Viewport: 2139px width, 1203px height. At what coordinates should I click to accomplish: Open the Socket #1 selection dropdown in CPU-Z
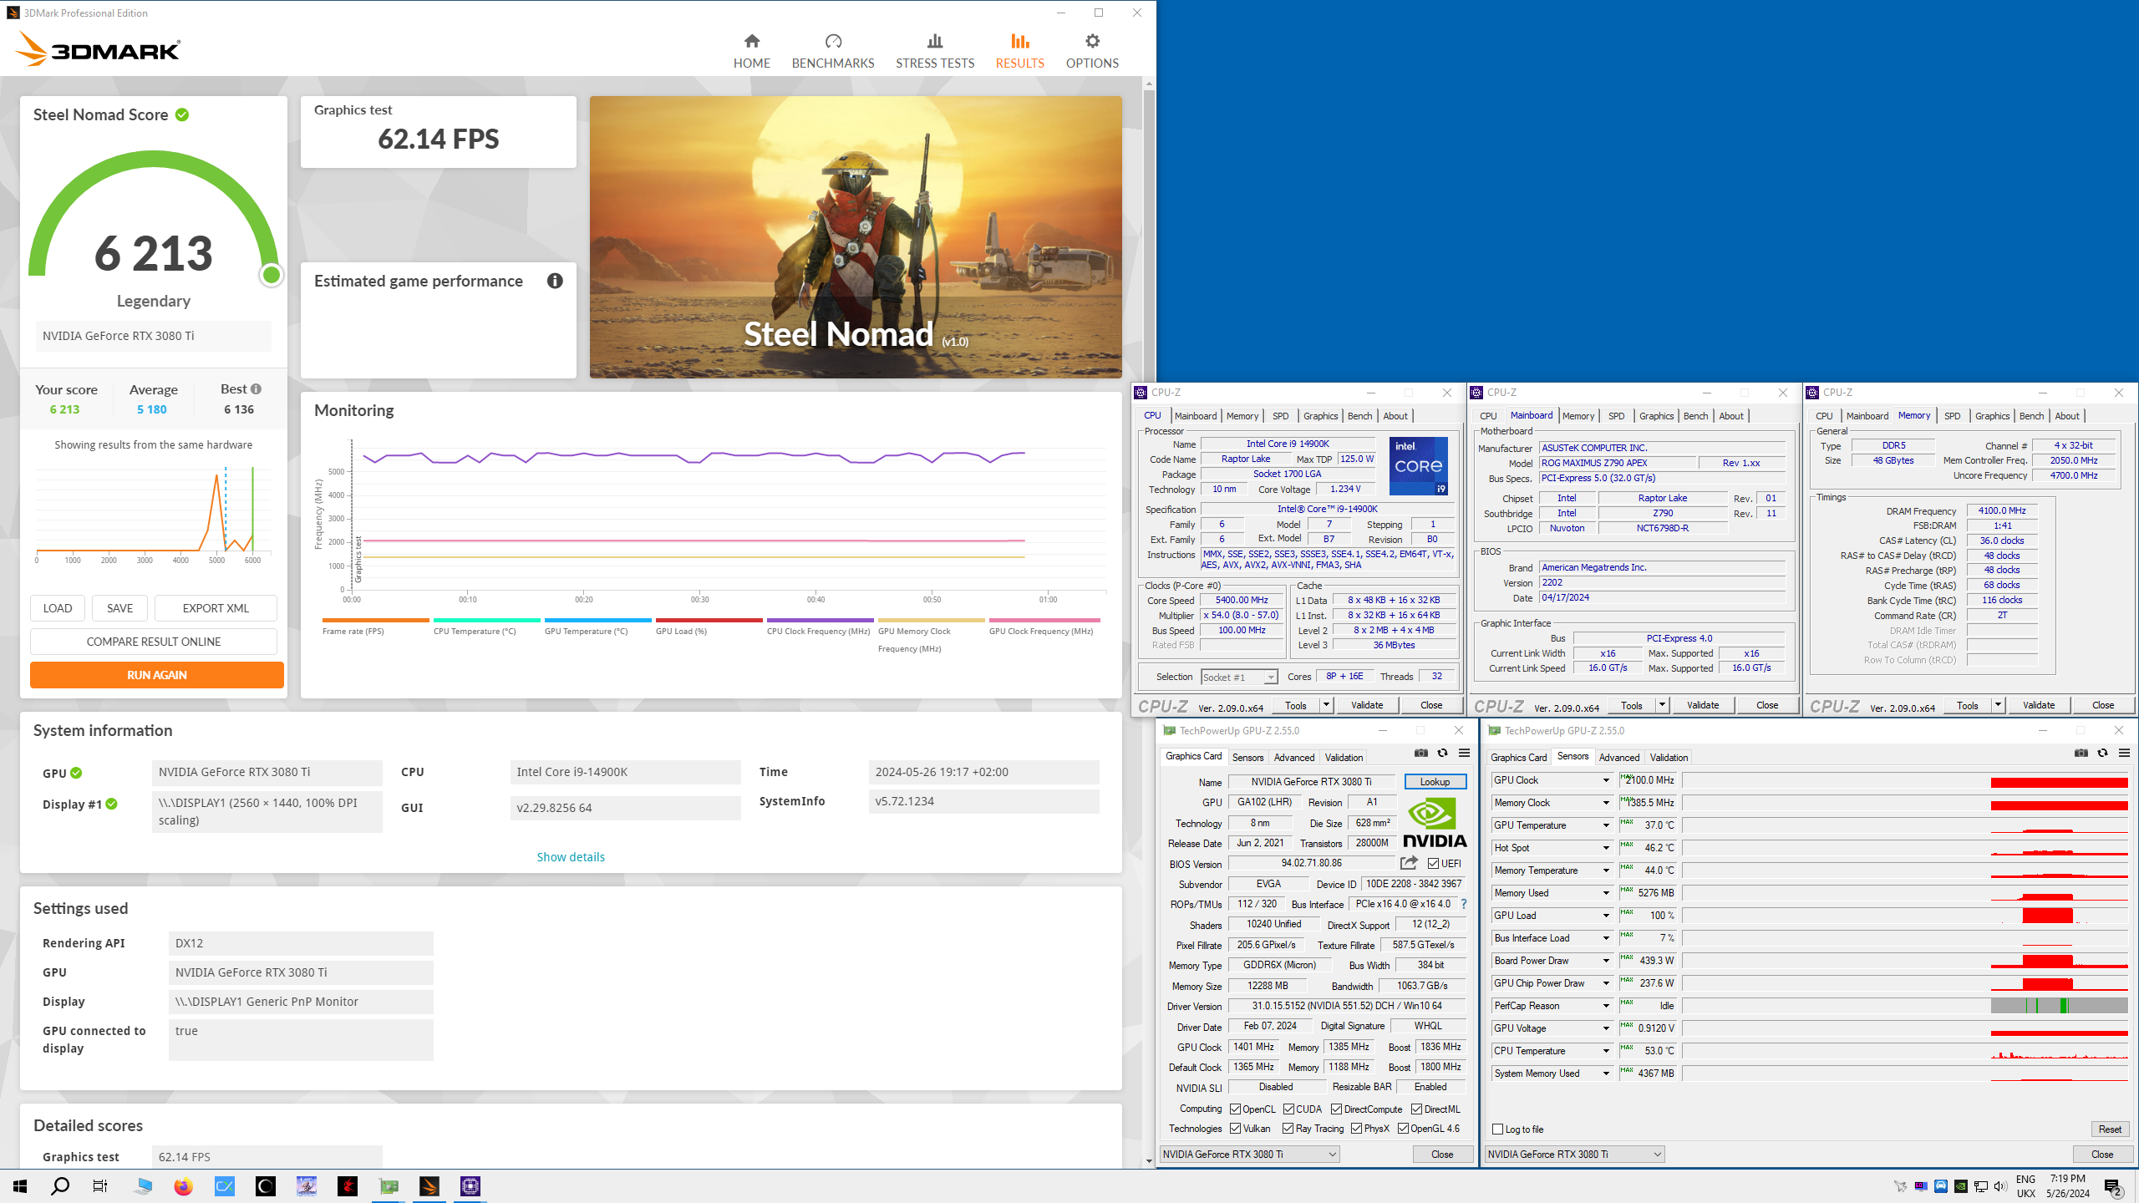tap(1239, 677)
